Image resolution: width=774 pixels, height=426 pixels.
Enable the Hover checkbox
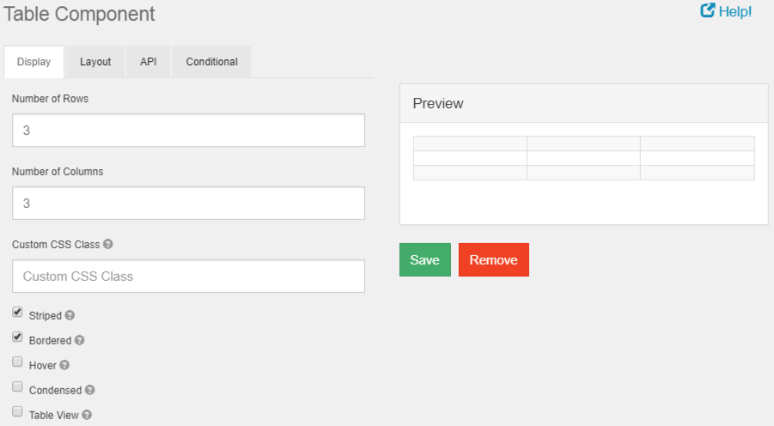[x=17, y=362]
